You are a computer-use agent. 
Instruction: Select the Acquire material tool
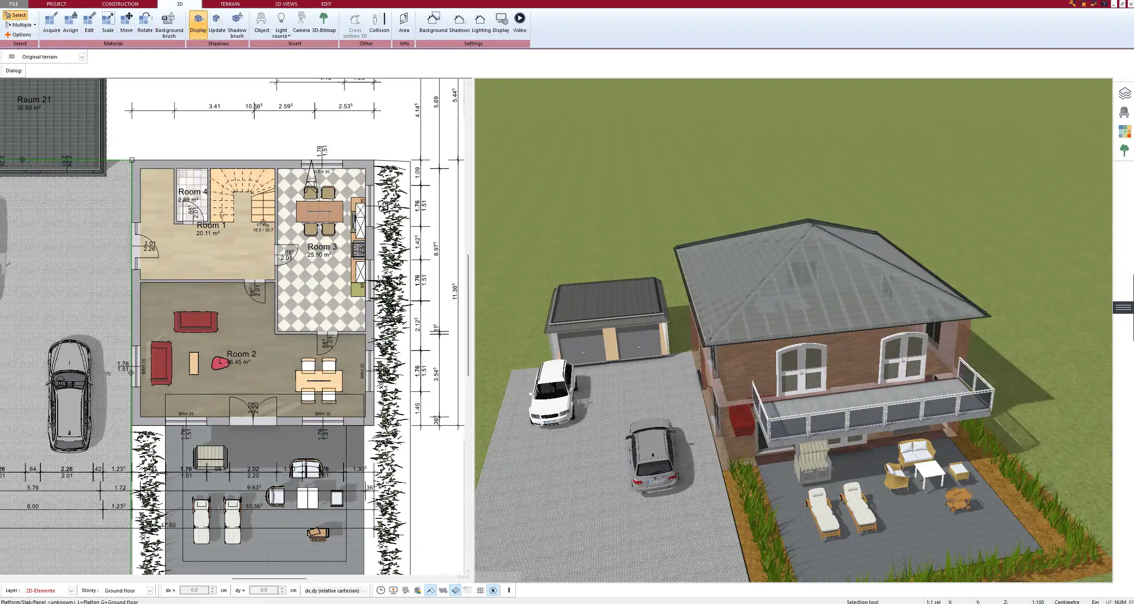[51, 21]
